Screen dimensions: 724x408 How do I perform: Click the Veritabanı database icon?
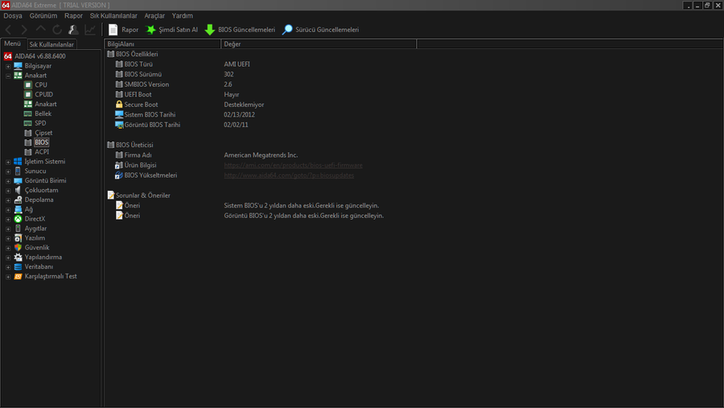(18, 266)
